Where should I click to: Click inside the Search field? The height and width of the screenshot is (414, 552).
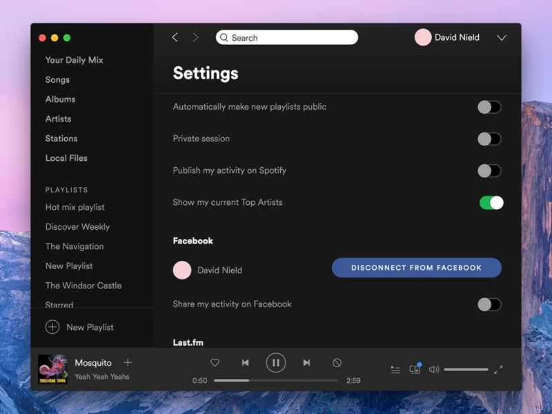[x=290, y=38]
